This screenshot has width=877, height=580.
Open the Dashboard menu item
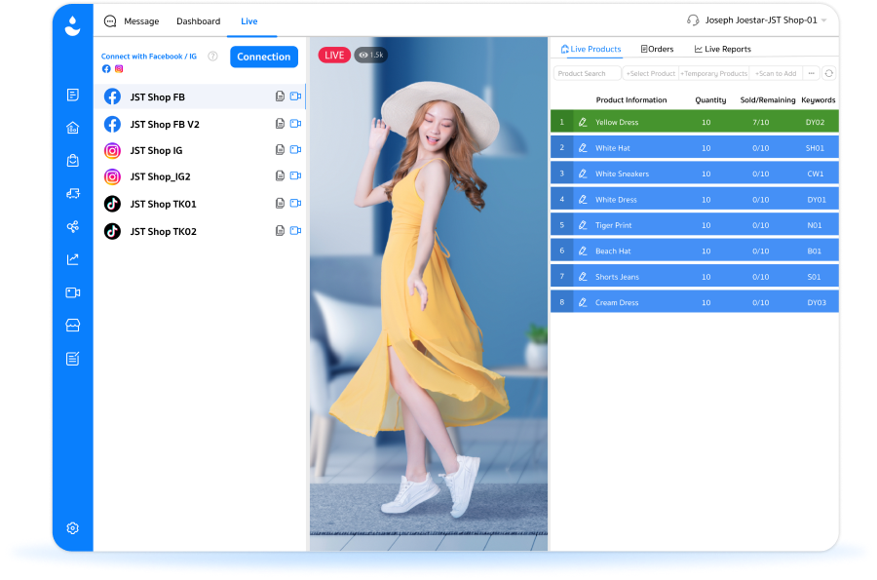point(199,21)
